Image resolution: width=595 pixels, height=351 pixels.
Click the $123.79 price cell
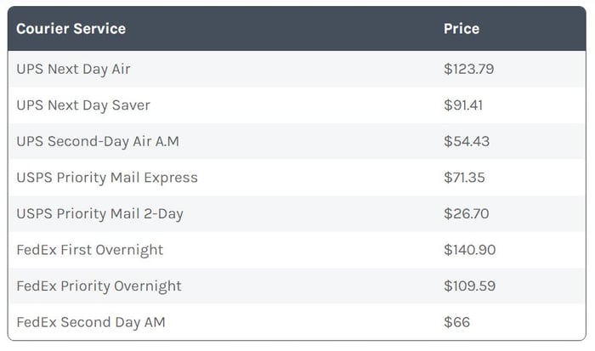(x=468, y=69)
